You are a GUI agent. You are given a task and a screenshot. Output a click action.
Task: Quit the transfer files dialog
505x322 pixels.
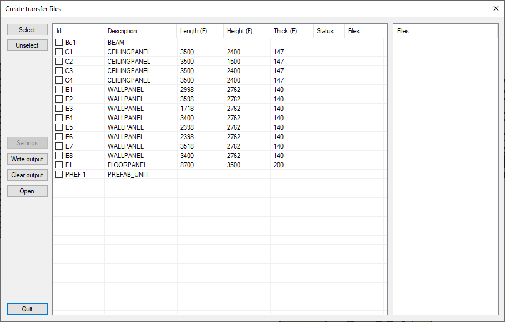(x=27, y=309)
